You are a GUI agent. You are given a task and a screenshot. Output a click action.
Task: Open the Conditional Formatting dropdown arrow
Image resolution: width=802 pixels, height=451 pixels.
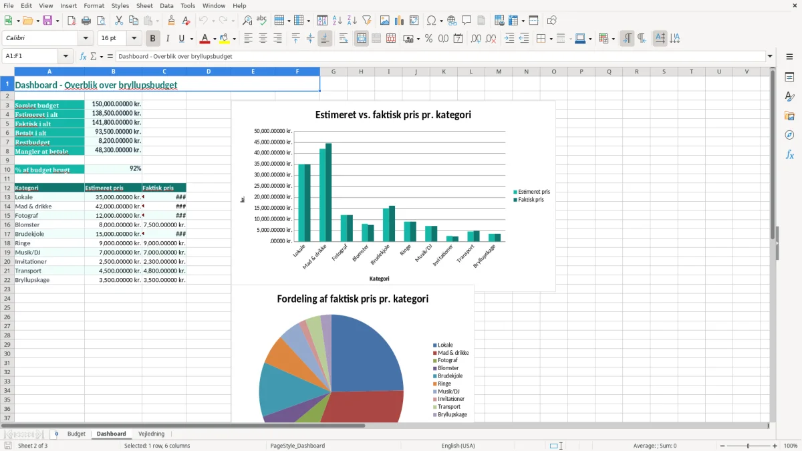pos(614,39)
